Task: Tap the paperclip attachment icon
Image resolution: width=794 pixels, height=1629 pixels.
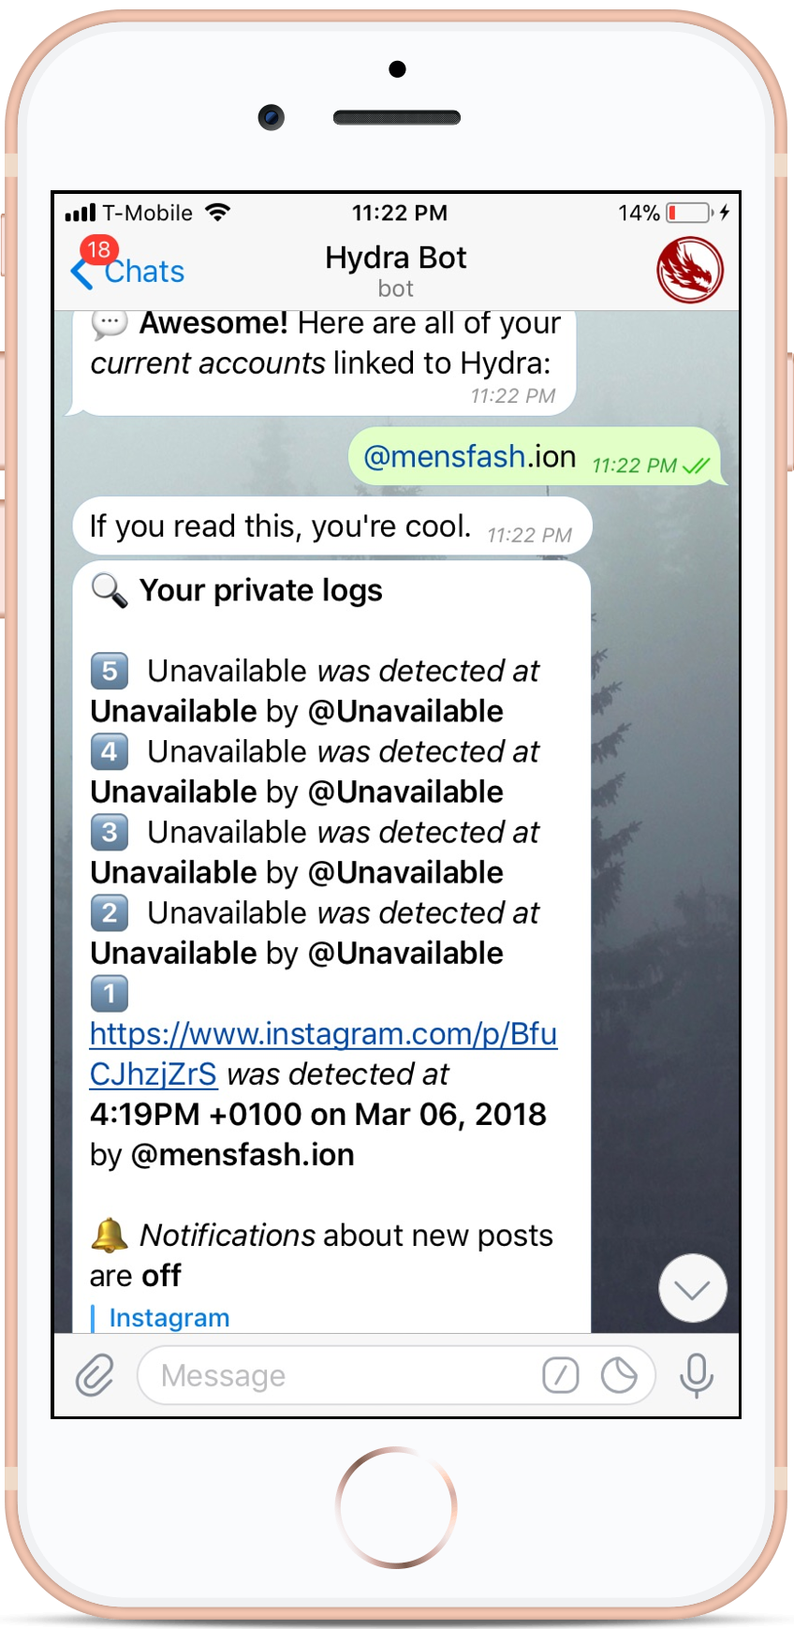Action: tap(95, 1375)
